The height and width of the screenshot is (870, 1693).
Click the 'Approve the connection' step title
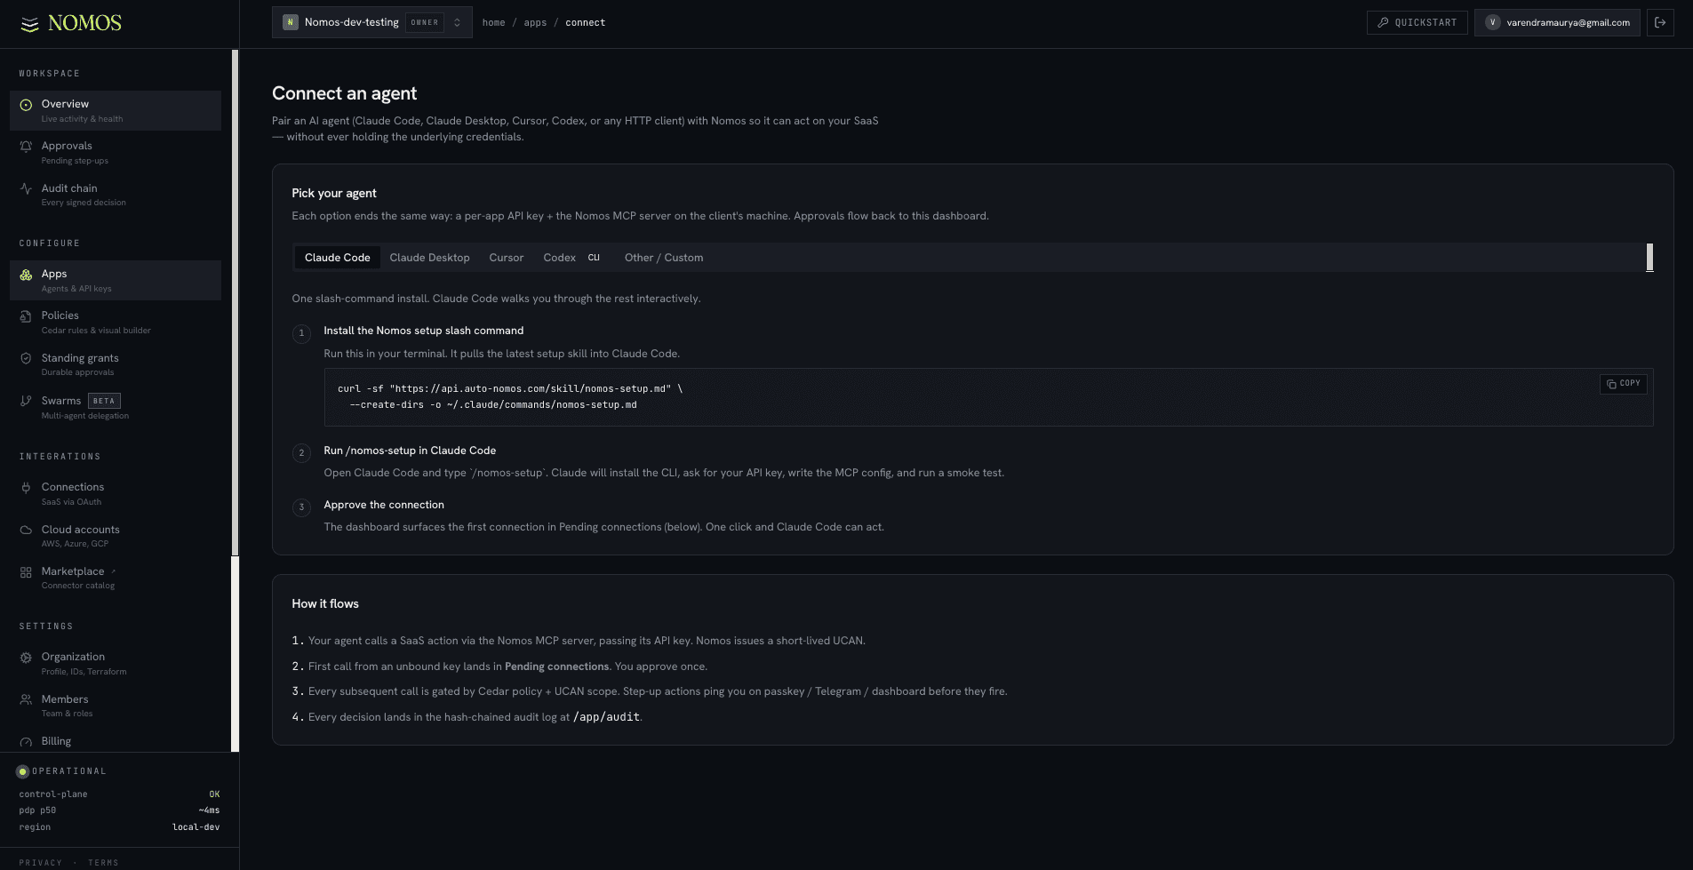384,505
